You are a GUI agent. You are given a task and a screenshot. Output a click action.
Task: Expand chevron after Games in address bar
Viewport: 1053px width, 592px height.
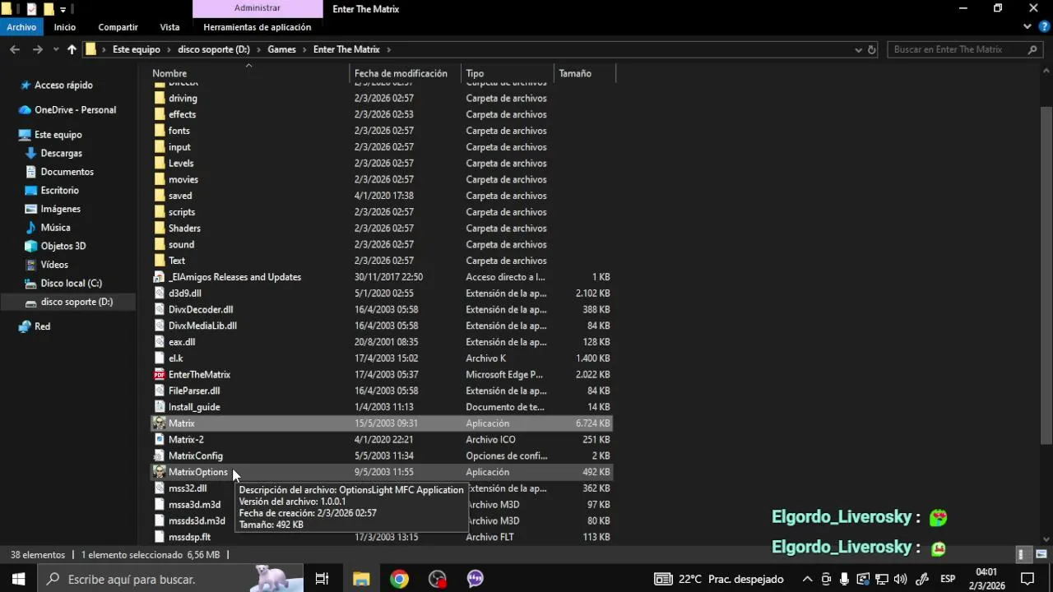[304, 49]
